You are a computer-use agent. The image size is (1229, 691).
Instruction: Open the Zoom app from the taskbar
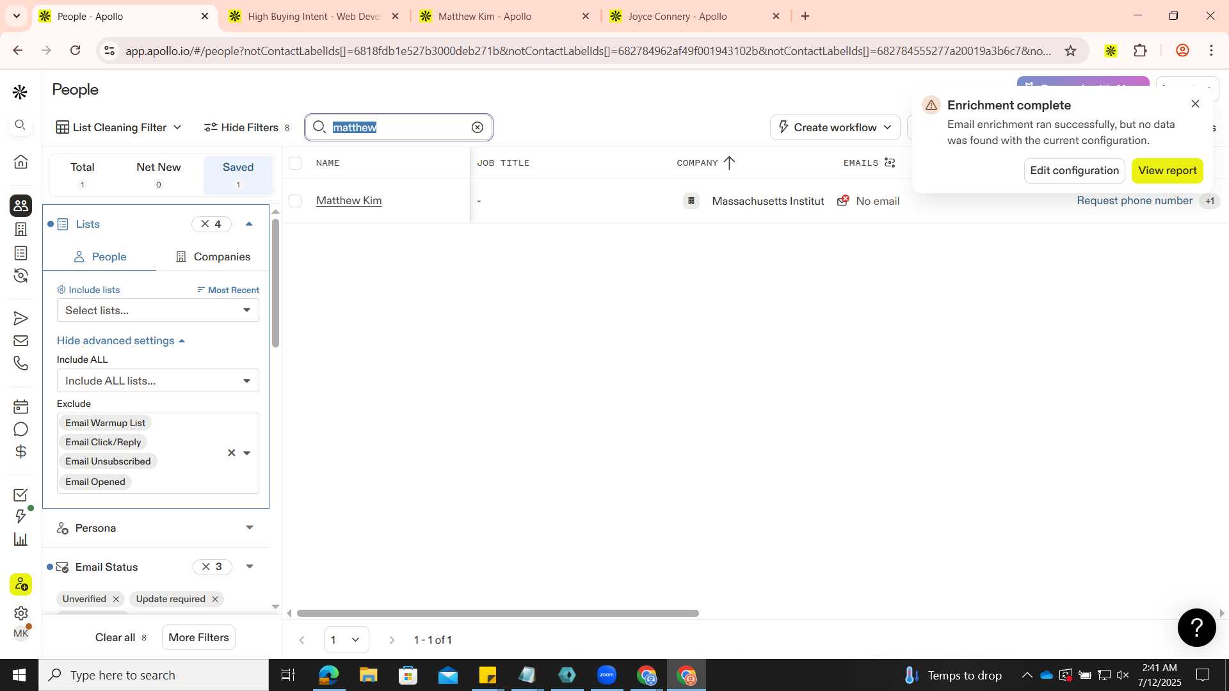pos(606,675)
